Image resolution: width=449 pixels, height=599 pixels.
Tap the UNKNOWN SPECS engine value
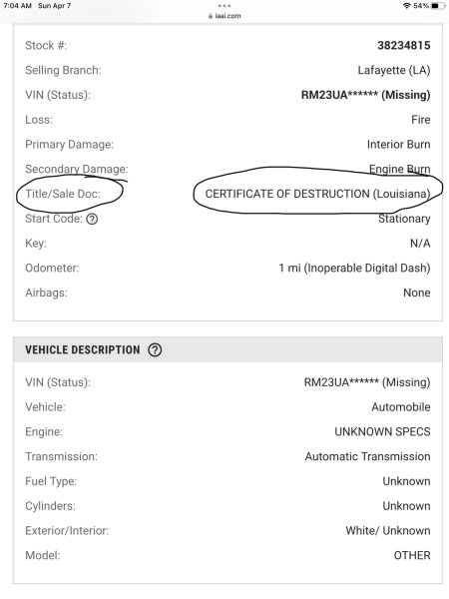point(382,431)
